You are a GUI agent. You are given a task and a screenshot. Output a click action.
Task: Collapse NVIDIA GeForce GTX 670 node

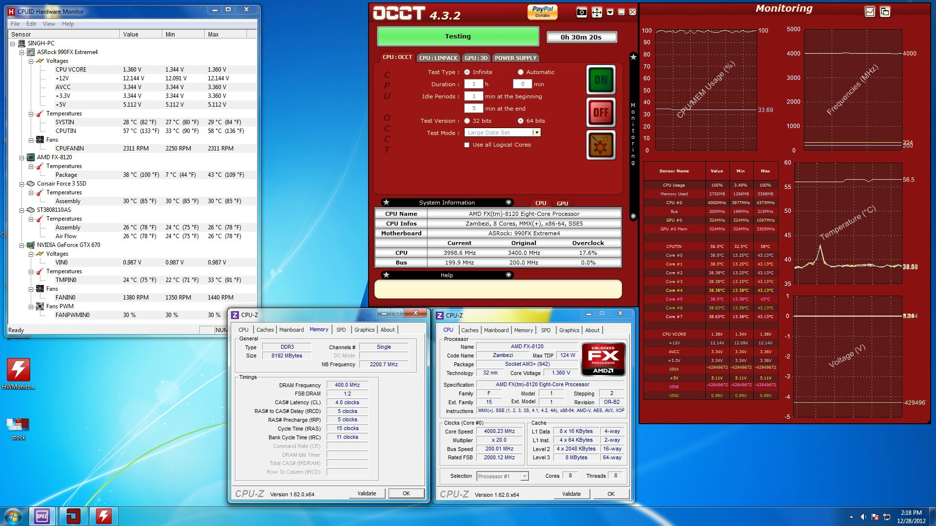[x=22, y=245]
